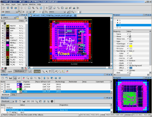Click the search icon in CheckList toolbar
Viewport: 152px width, 117px height.
tap(36, 101)
